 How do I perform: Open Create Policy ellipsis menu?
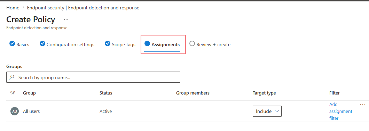tap(66, 19)
